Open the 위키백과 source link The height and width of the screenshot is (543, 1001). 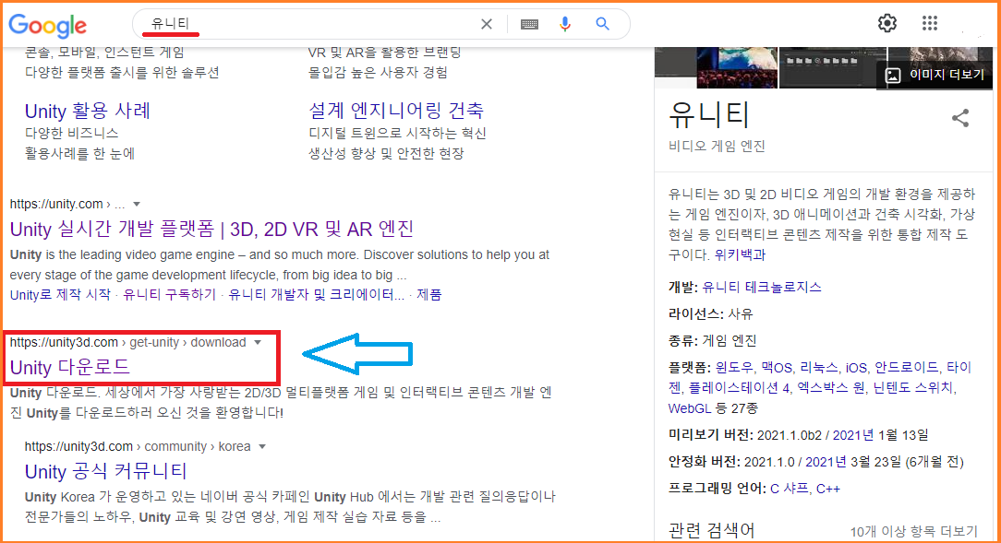[x=740, y=255]
